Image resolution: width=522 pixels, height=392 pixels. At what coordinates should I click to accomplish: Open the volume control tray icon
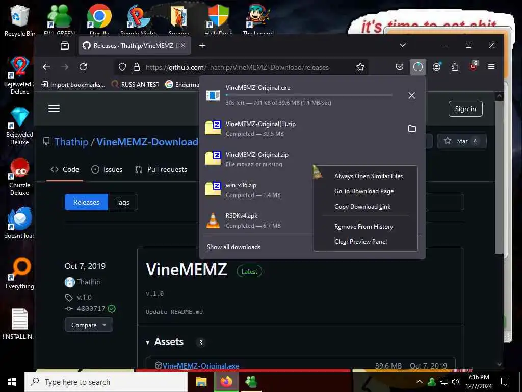coord(456,382)
